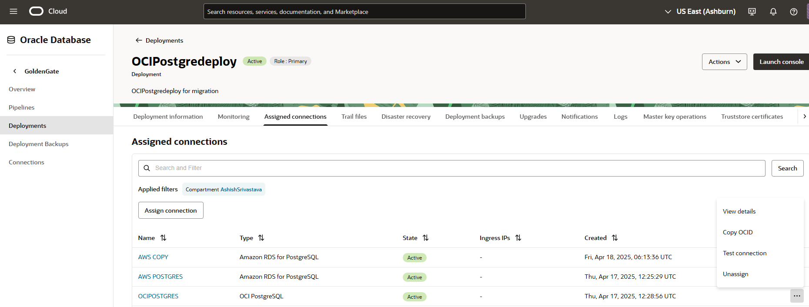Click the Thu, Apr 17, 2025, 12:28:56 UTC date

(x=630, y=296)
